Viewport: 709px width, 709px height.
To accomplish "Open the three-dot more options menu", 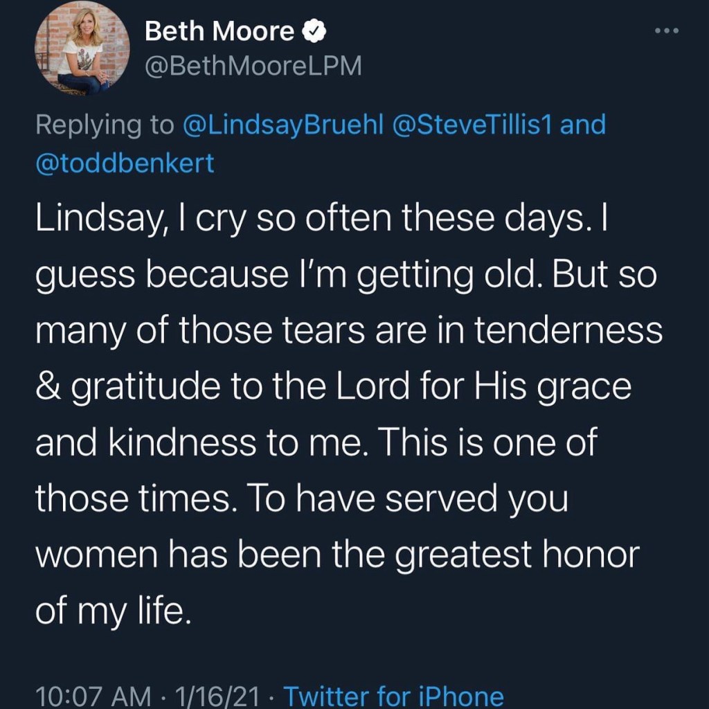I will (x=667, y=31).
